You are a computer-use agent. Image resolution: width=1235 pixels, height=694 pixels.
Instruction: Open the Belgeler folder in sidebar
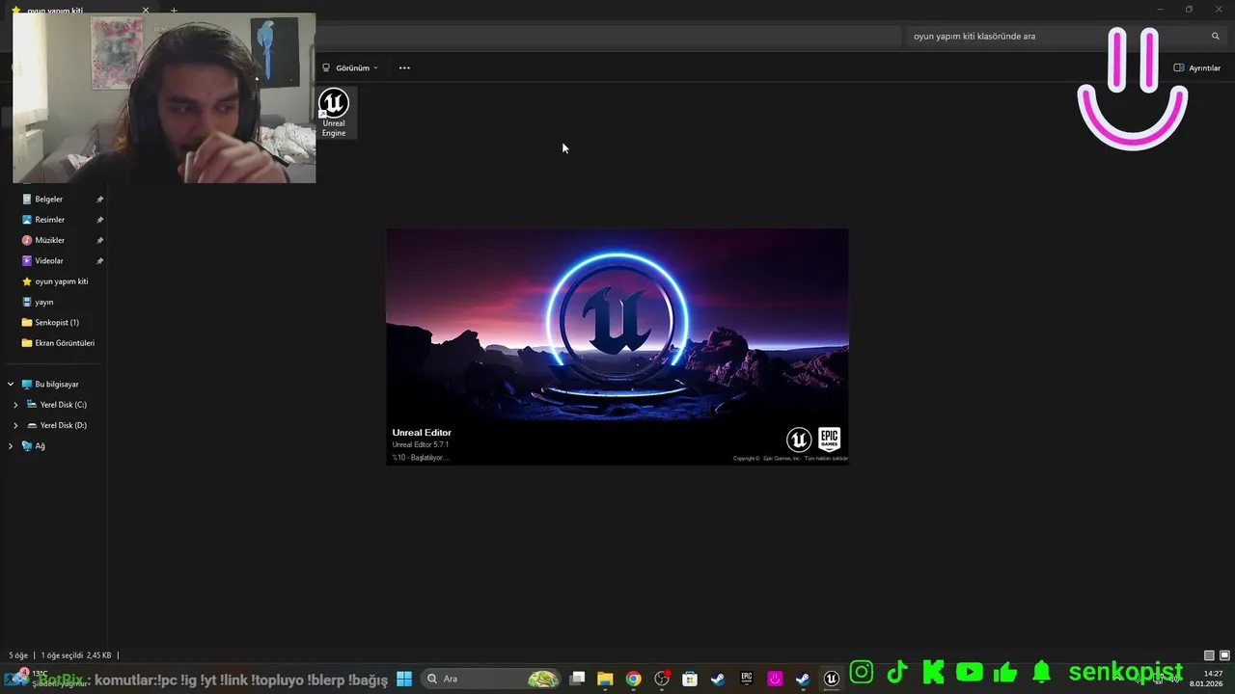48,199
